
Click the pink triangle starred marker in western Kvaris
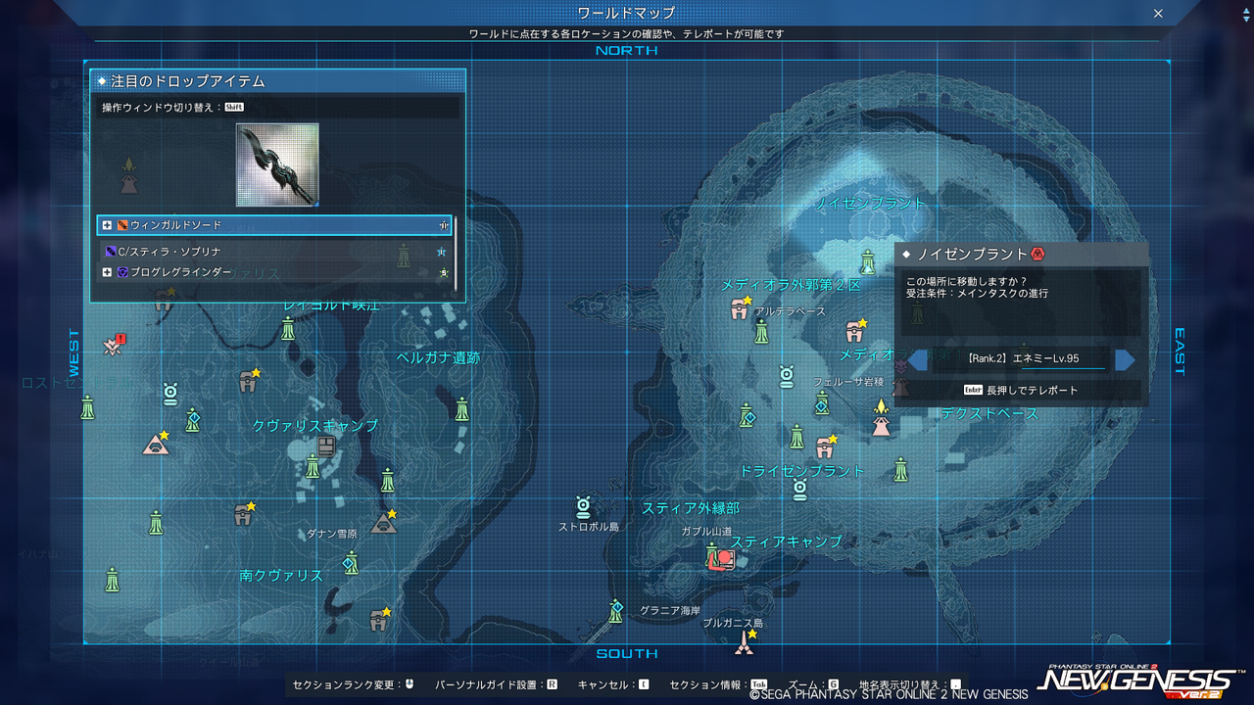[x=156, y=444]
